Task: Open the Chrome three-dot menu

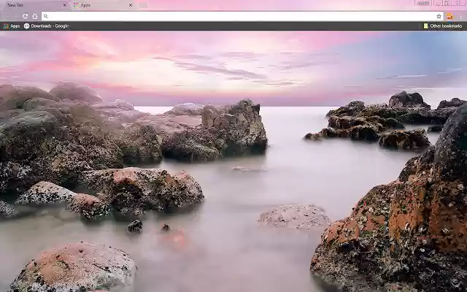Action: click(460, 16)
